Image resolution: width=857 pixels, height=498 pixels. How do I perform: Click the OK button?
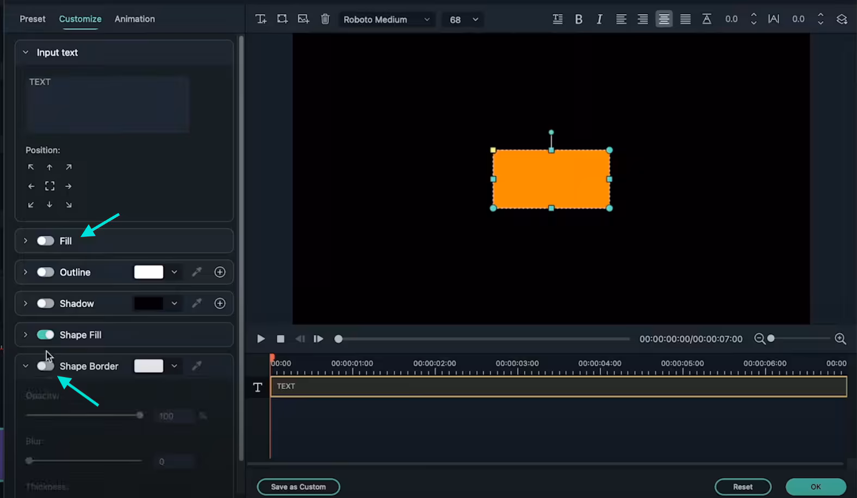pos(815,487)
